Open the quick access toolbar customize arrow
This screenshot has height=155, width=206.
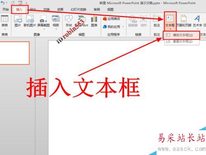coord(26,3)
